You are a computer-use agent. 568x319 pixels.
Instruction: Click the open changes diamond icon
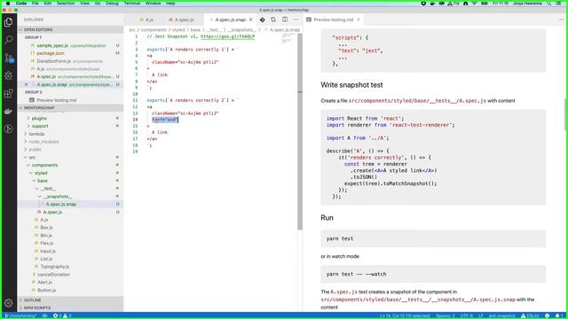(x=263, y=19)
